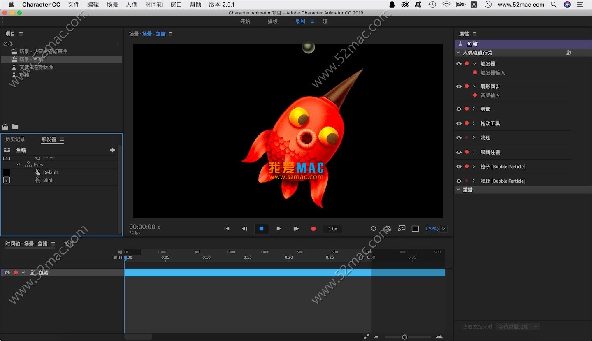Screen dimensions: 592x341
Task: Open the 触发器 panel menu icon
Action: click(x=62, y=139)
